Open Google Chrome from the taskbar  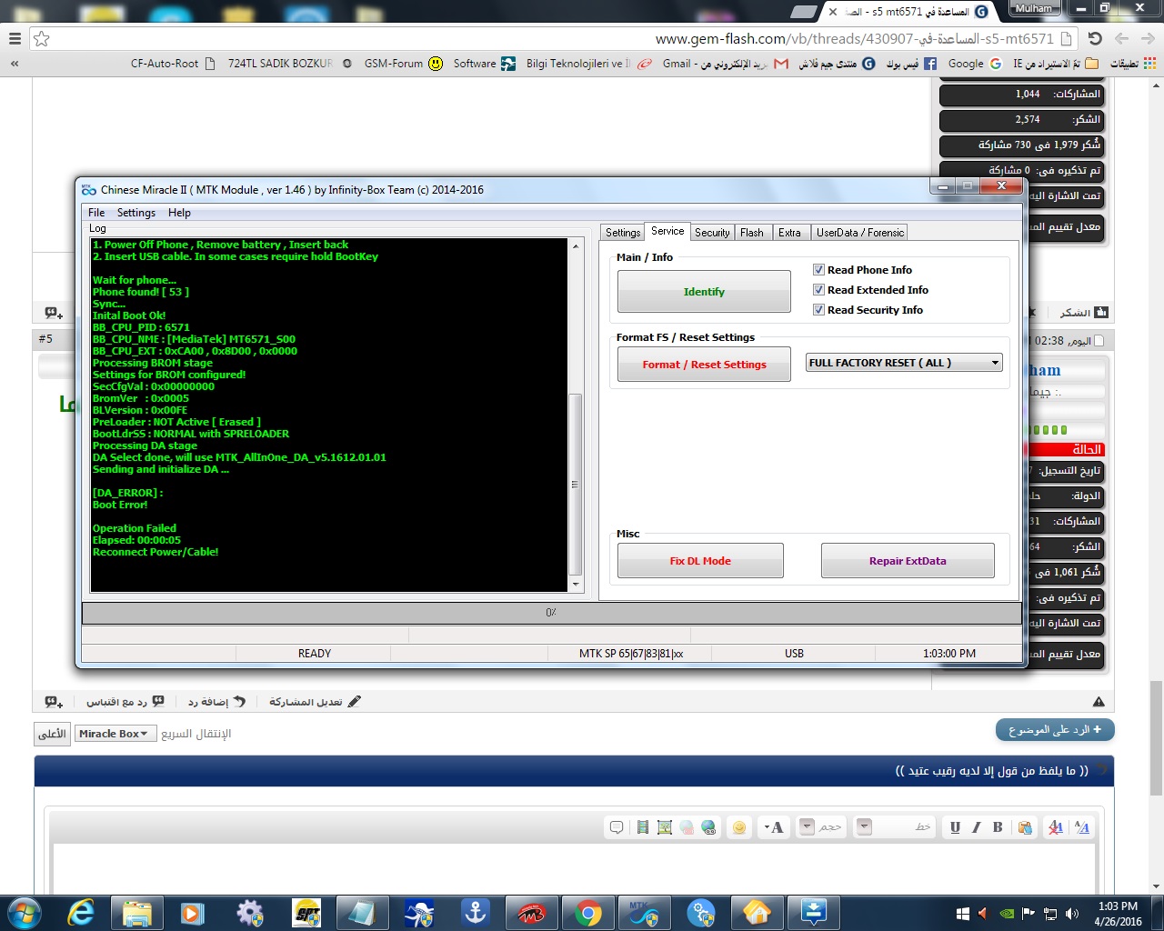[x=588, y=913]
